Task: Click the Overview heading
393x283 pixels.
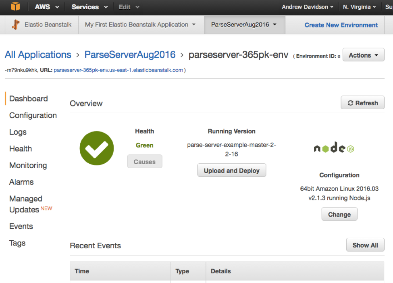Action: [86, 104]
